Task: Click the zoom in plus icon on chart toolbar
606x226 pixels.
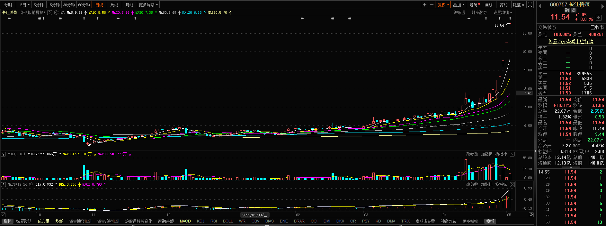Action: pos(425,5)
